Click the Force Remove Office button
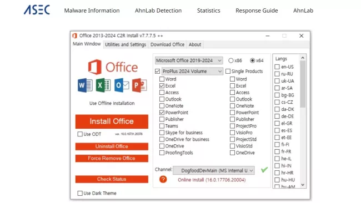The width and height of the screenshot is (361, 203). click(x=112, y=159)
